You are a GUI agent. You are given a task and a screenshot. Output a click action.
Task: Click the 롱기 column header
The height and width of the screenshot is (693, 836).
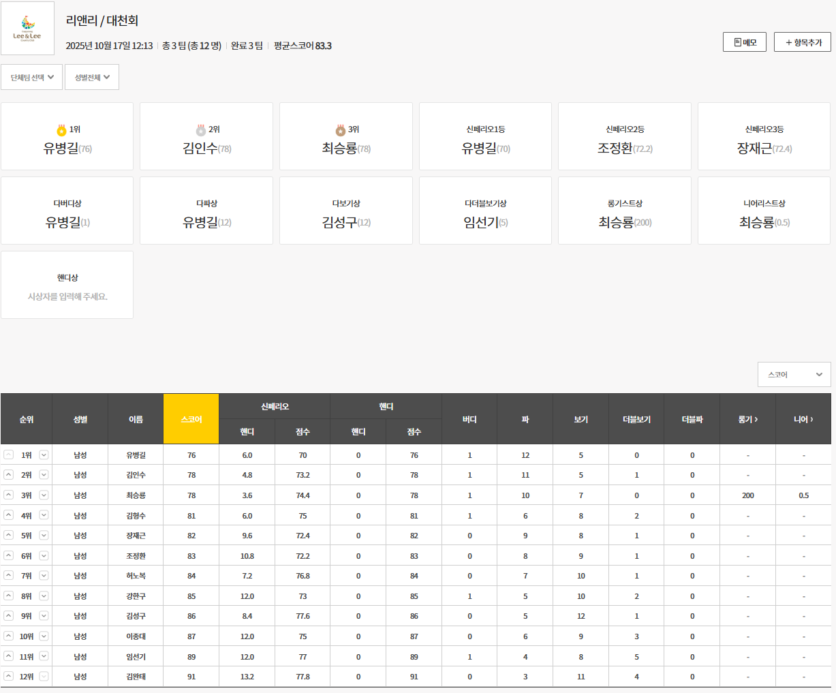coord(747,419)
